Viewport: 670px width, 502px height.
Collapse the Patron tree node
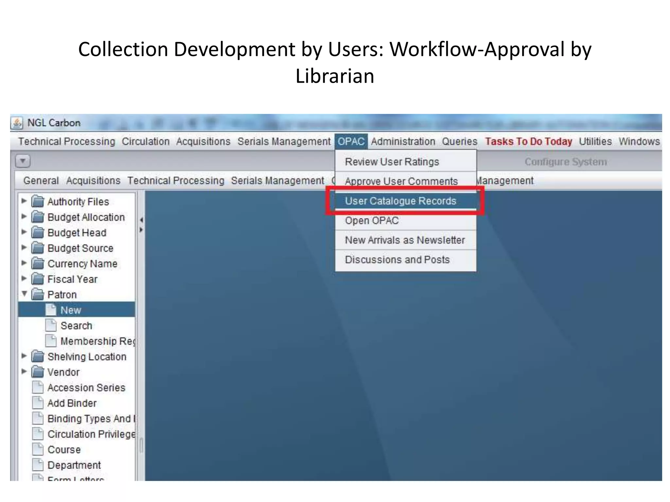[x=25, y=294]
